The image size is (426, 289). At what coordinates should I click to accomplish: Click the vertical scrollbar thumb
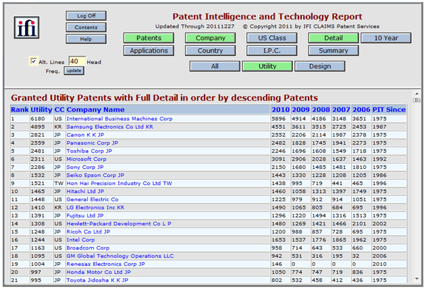[417, 101]
